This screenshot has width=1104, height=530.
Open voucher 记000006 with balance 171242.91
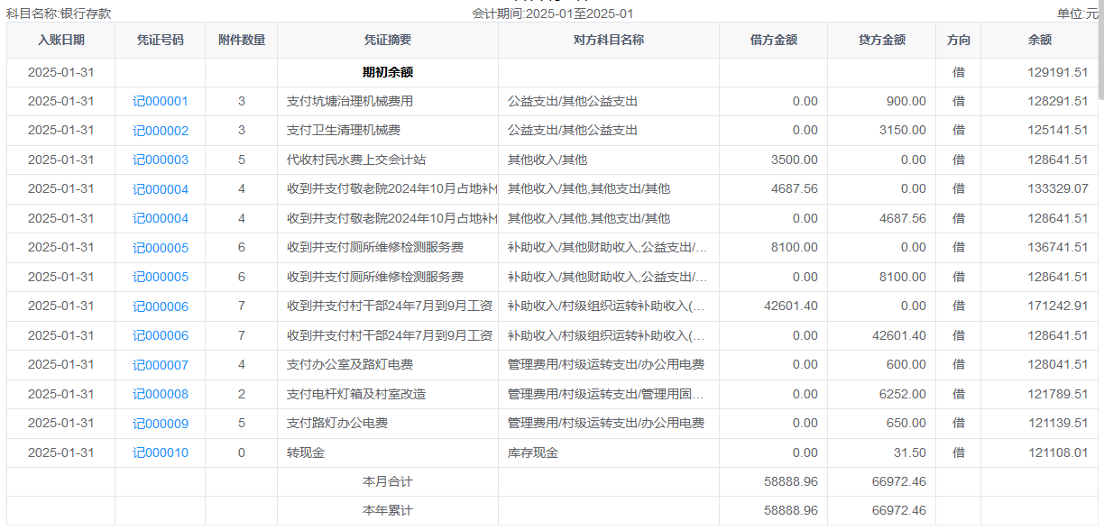point(161,306)
